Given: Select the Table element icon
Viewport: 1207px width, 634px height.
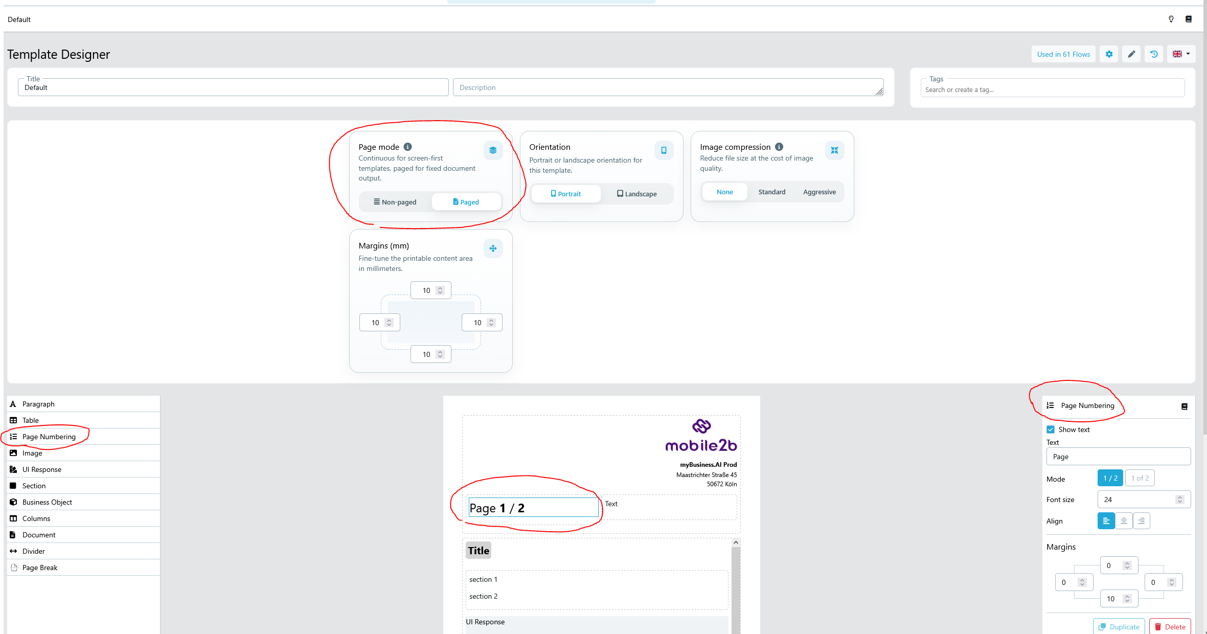Looking at the screenshot, I should tap(13, 420).
